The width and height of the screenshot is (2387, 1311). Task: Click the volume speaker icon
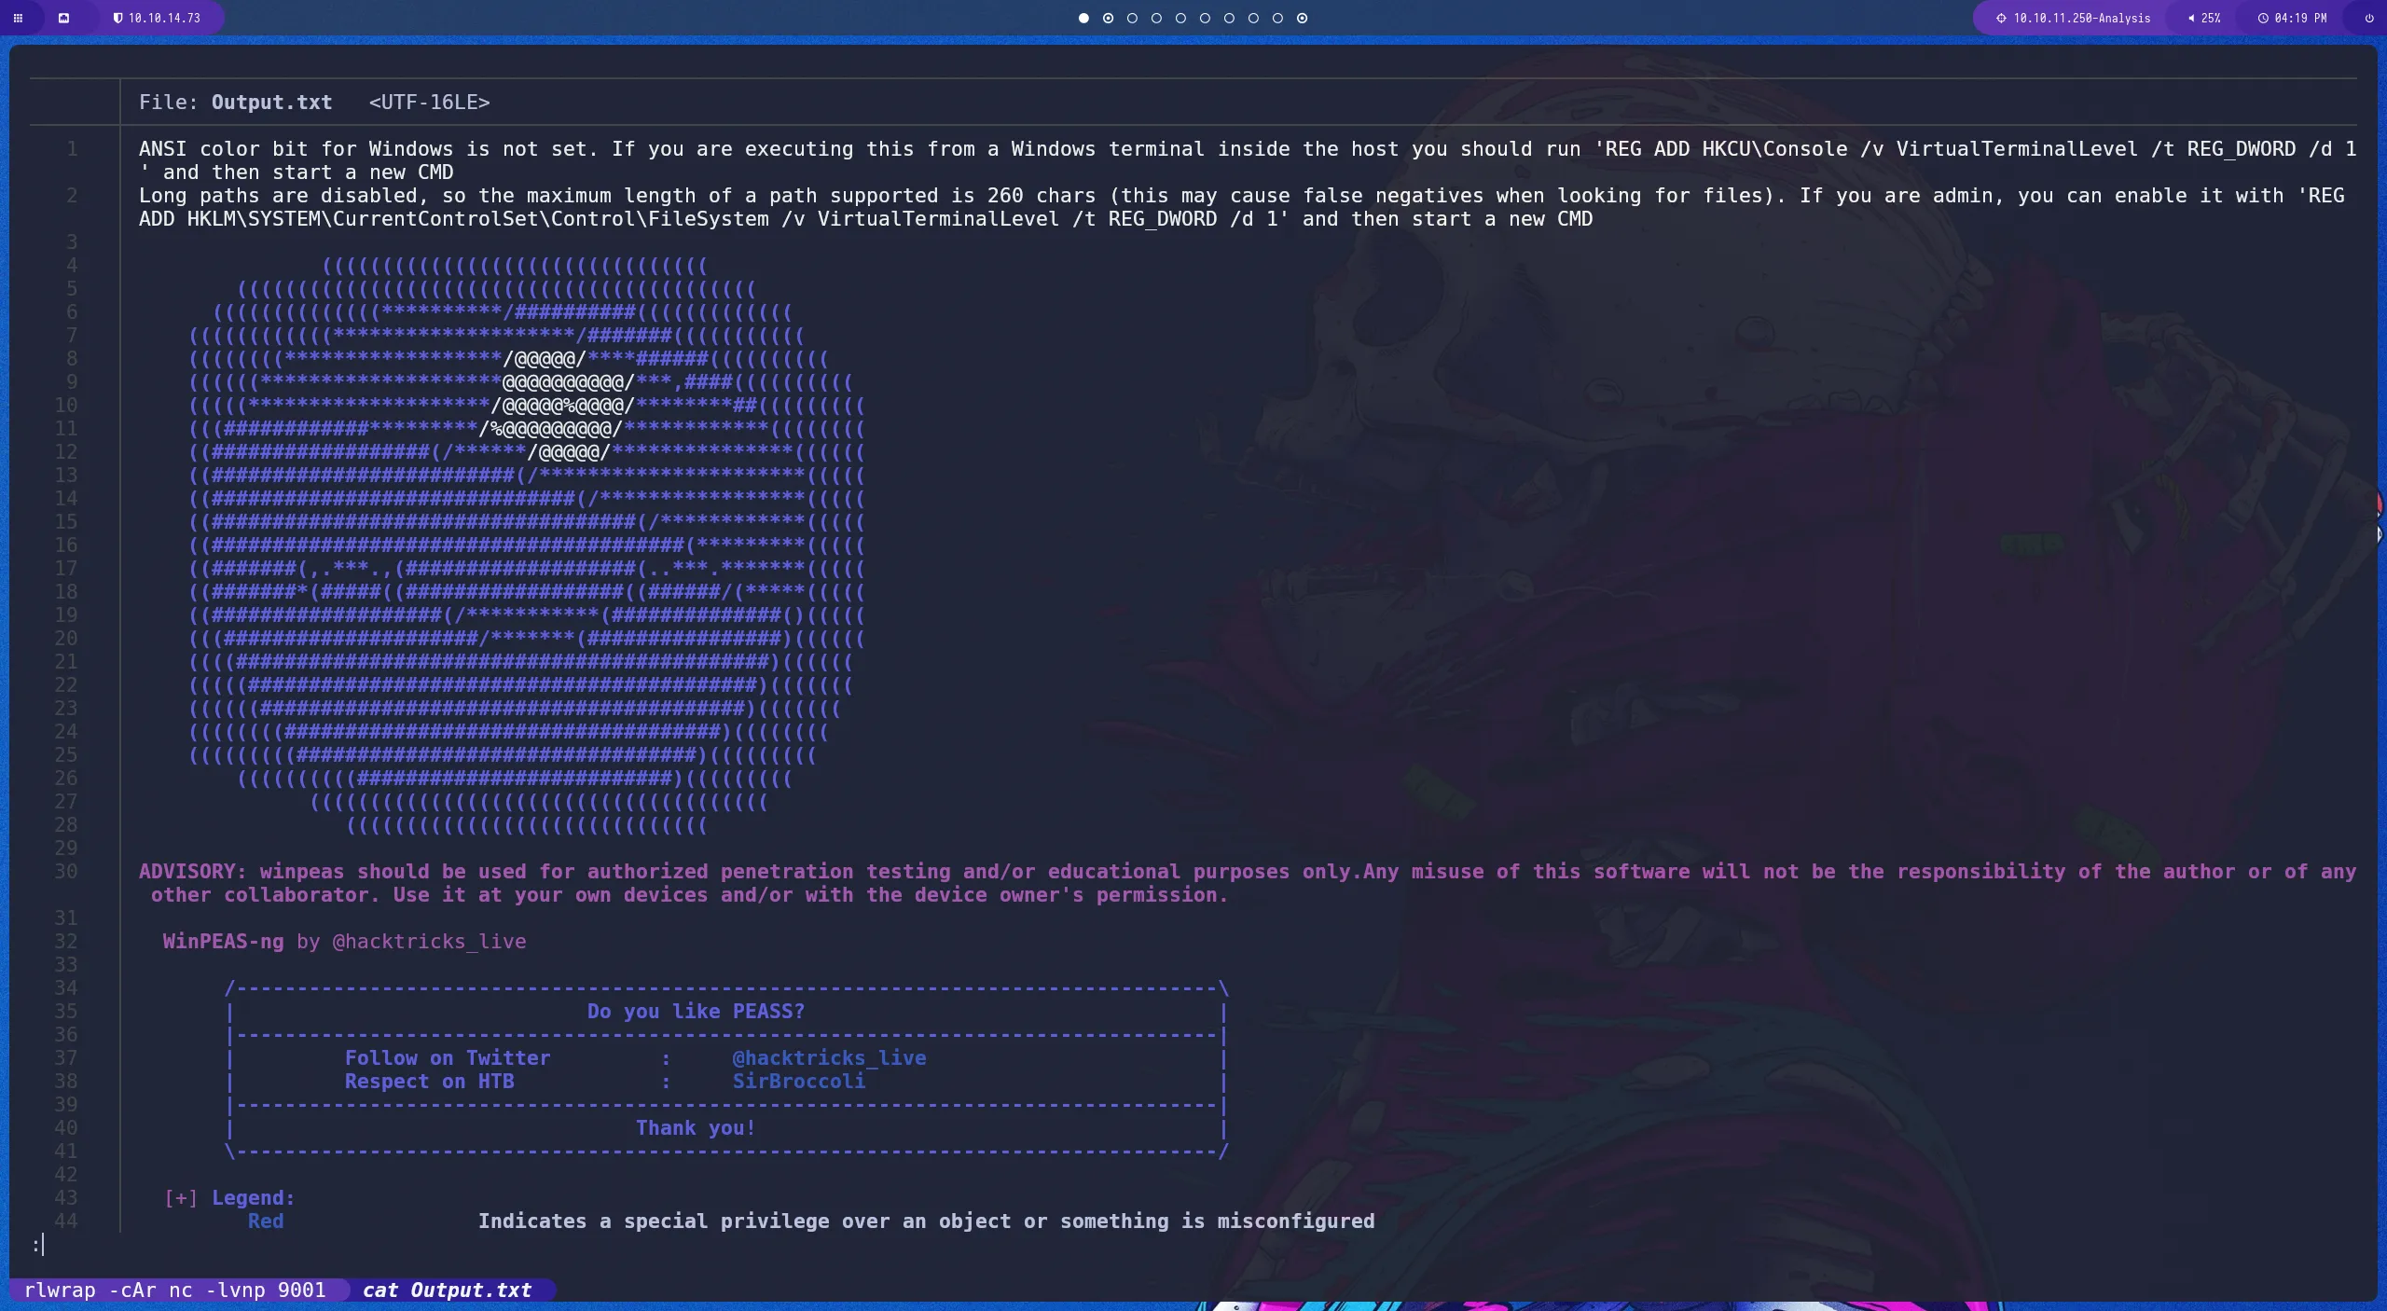(x=2191, y=18)
